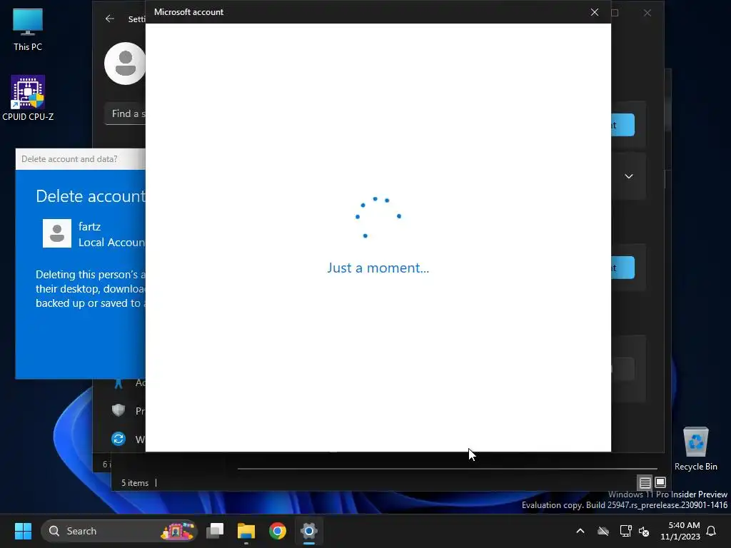731x548 pixels.
Task: Click the Privacy shield icon in Settings sidebar
Action: (119, 410)
